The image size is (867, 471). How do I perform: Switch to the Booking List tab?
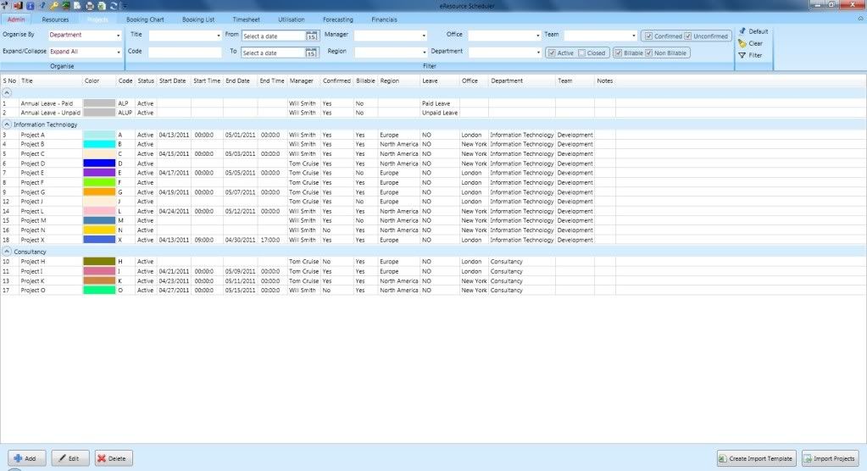(x=198, y=19)
